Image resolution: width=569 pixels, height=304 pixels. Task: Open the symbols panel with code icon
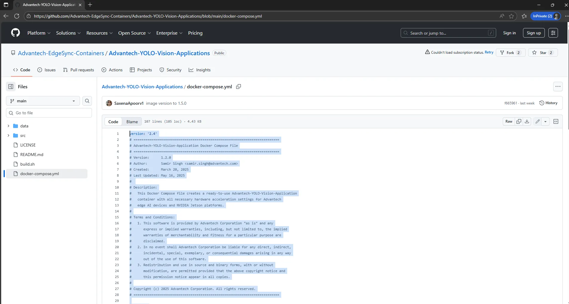556,121
